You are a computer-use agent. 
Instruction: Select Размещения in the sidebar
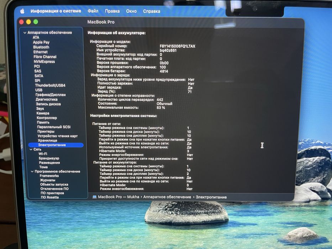(49, 163)
